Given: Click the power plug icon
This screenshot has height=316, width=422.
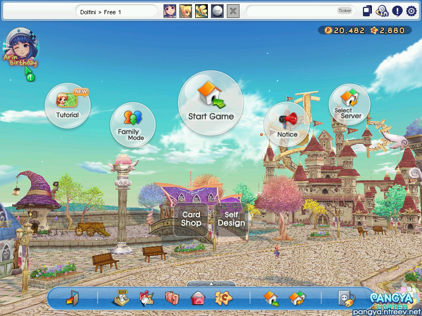Looking at the screenshot, I should pos(347,298).
